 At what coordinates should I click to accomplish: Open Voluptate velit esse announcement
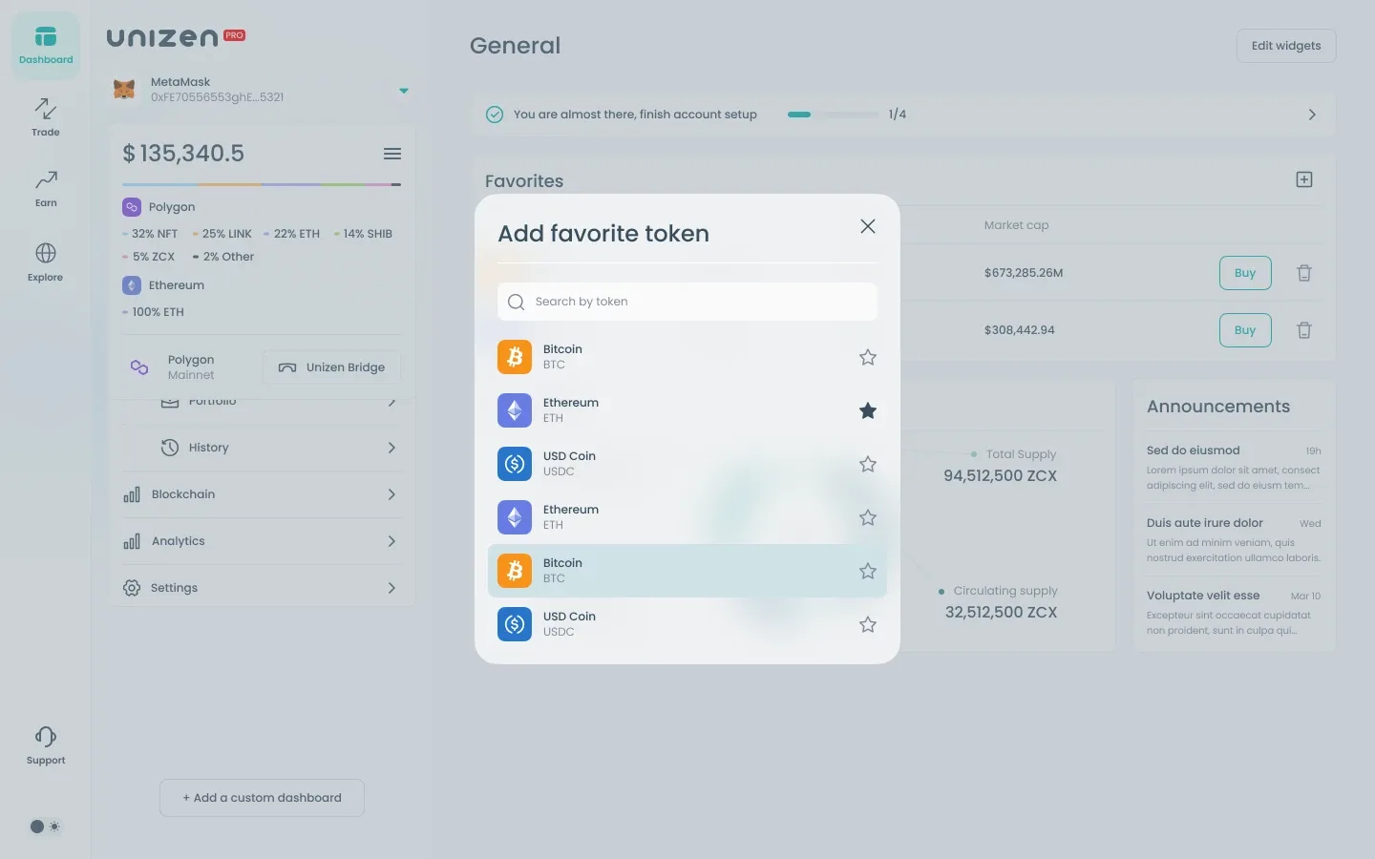click(x=1234, y=613)
